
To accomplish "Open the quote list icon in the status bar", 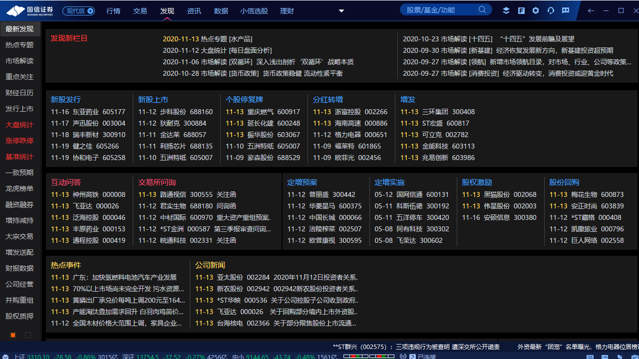I will click(590, 357).
